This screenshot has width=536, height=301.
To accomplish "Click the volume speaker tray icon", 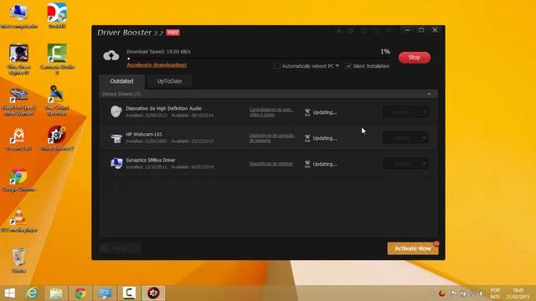I will click(481, 293).
